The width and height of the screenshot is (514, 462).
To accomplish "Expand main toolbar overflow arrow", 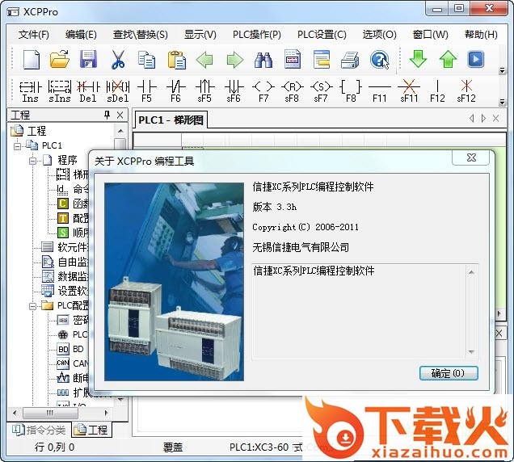I will tap(502, 70).
